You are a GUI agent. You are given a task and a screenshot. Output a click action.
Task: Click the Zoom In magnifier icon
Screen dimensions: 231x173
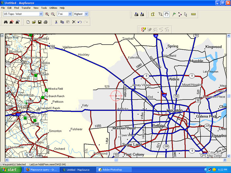(47, 14)
